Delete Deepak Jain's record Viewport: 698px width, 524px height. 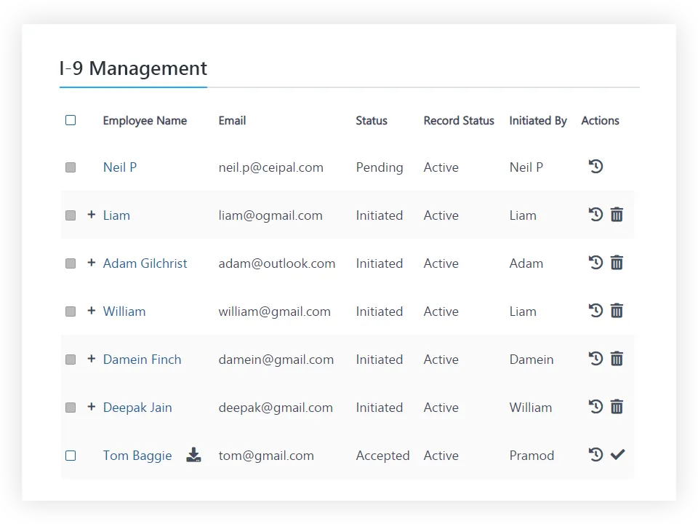click(617, 407)
